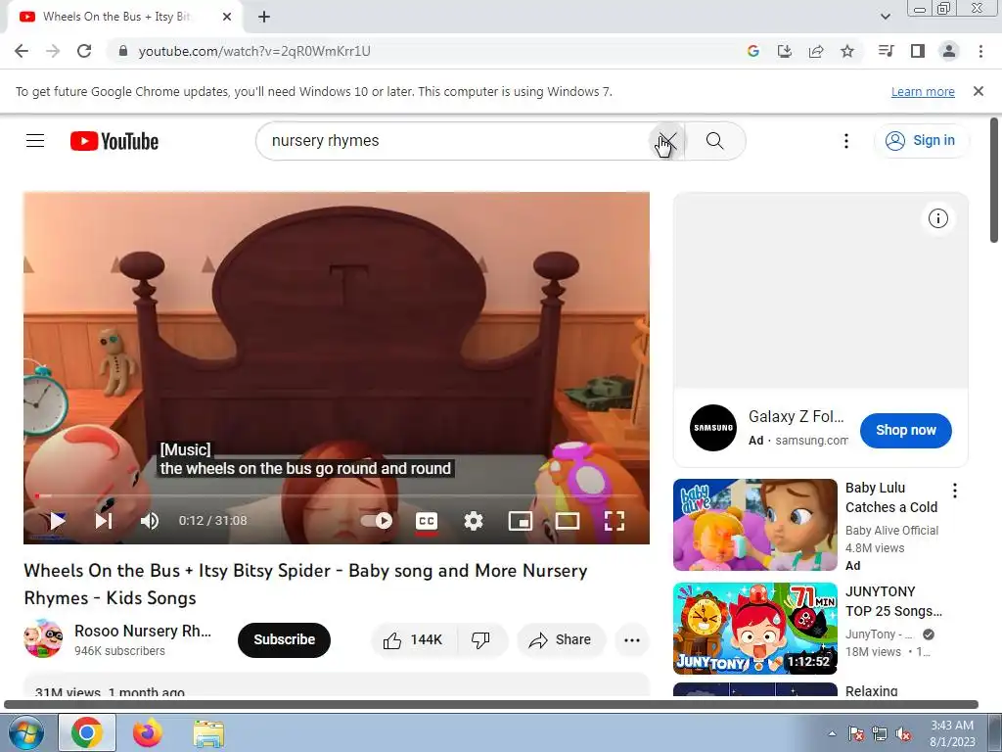Open video player settings gear
The width and height of the screenshot is (1002, 752).
[x=474, y=521]
